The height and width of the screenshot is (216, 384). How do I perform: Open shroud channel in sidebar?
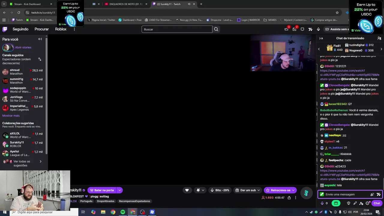coord(22,72)
